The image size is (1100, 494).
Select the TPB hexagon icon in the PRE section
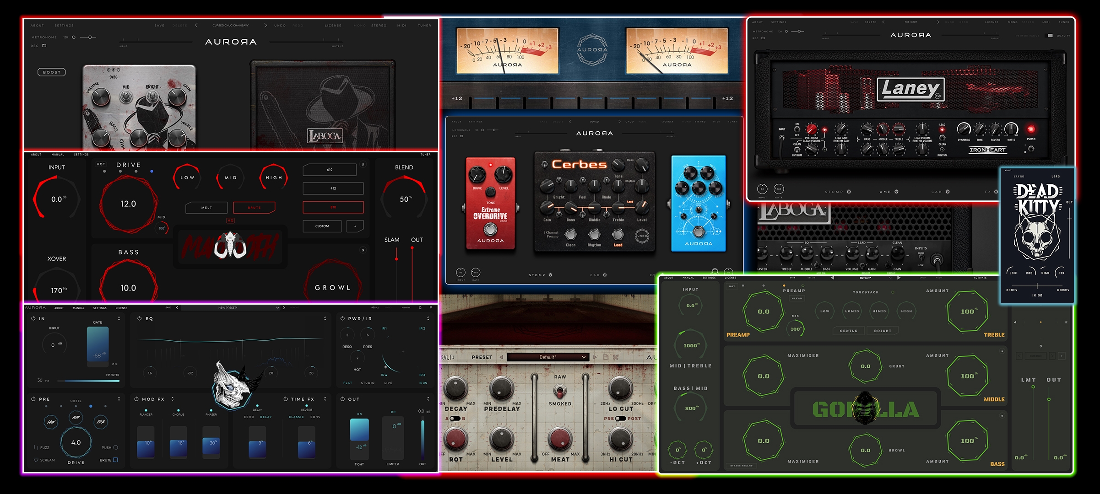(x=101, y=422)
